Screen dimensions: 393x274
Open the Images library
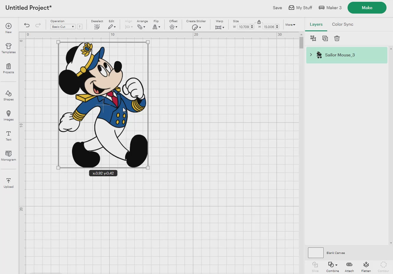point(9,116)
